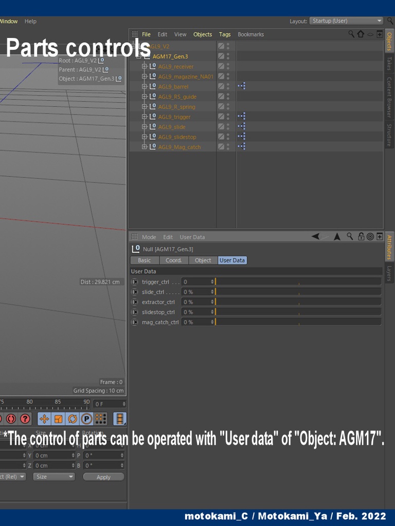Toggle keyframe circle for slide_ctrl
This screenshot has width=395, height=526.
(135, 292)
